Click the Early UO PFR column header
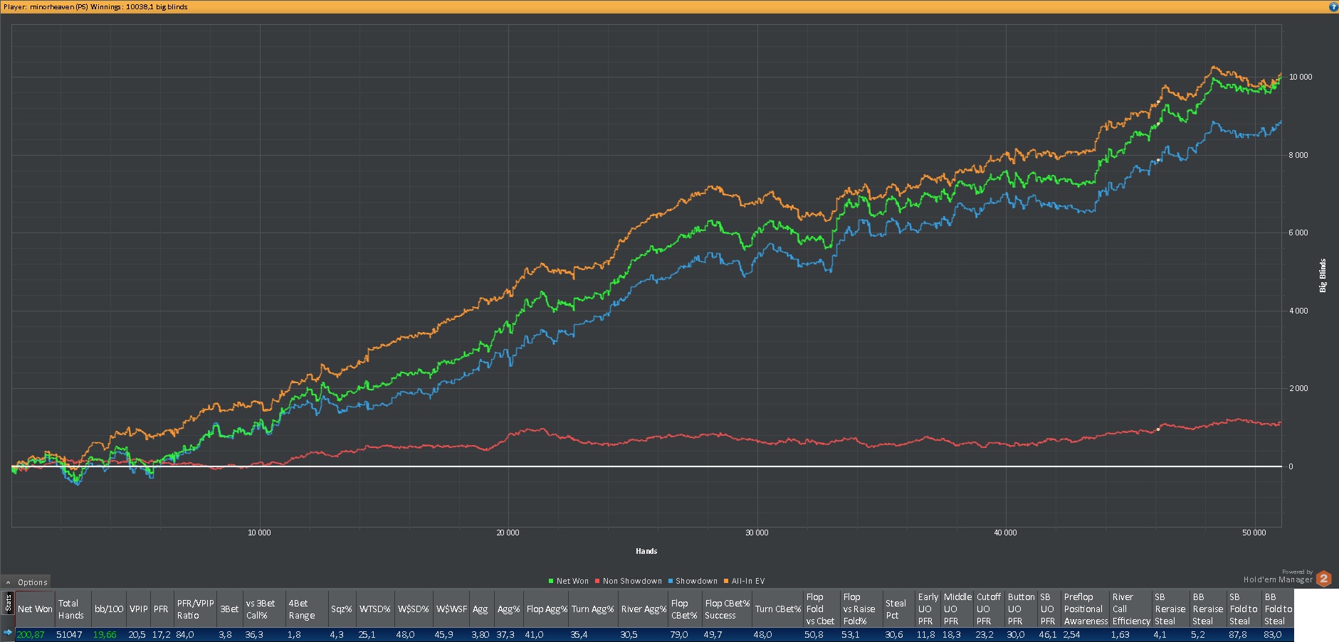 [928, 609]
